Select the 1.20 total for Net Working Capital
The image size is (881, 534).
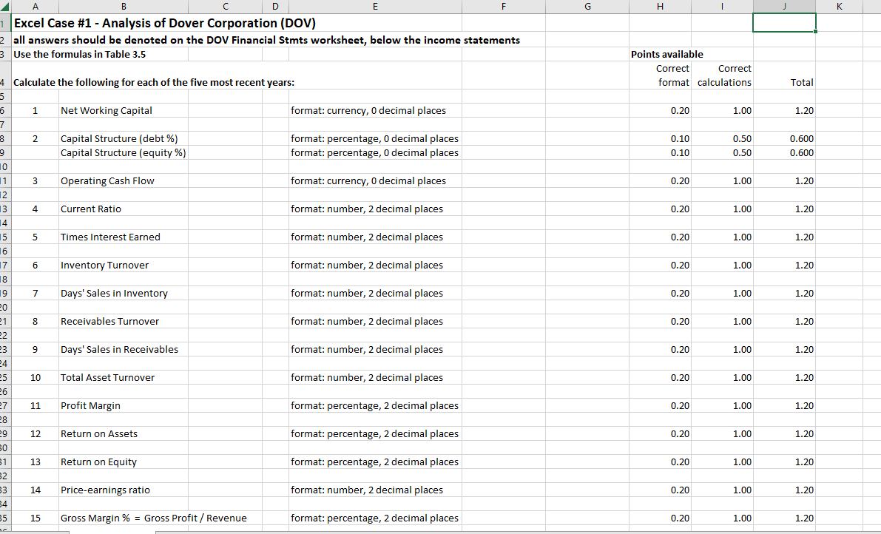(784, 111)
